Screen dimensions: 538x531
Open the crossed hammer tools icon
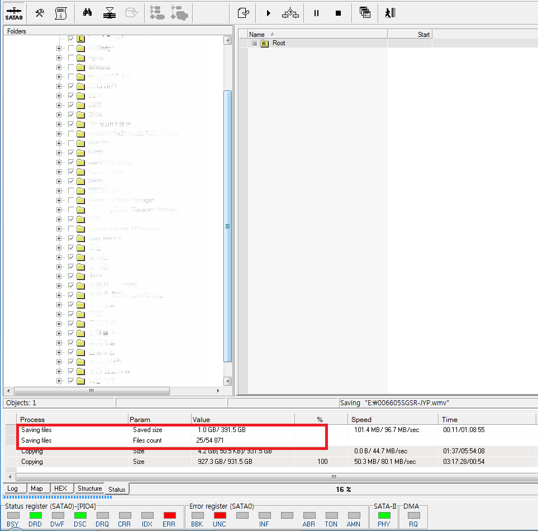pos(40,13)
